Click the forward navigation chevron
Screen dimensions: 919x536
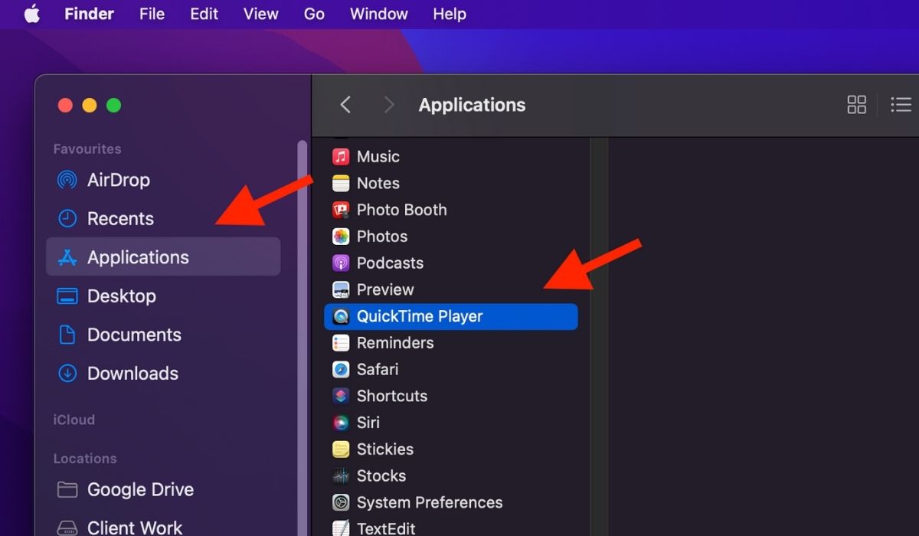389,105
